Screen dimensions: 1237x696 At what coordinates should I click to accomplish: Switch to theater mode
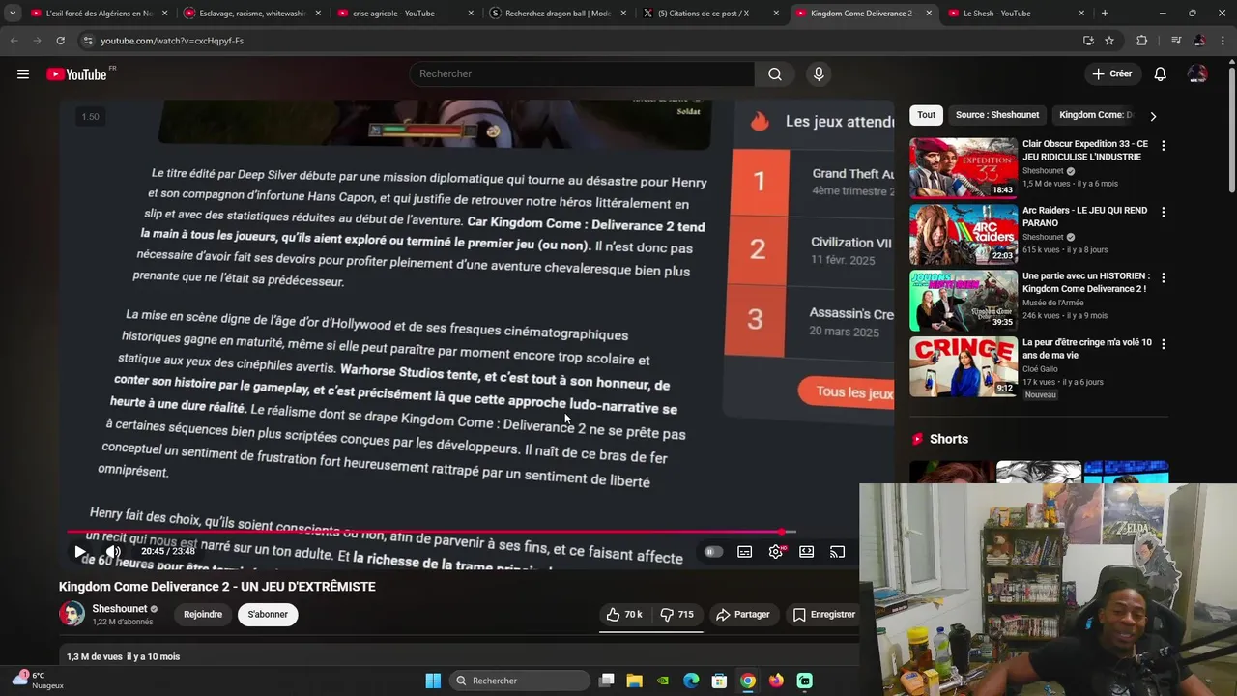point(807,552)
